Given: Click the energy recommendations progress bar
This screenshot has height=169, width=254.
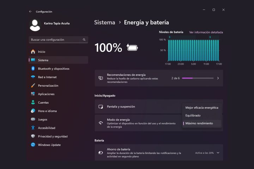Looking at the screenshot, I should point(198,78).
